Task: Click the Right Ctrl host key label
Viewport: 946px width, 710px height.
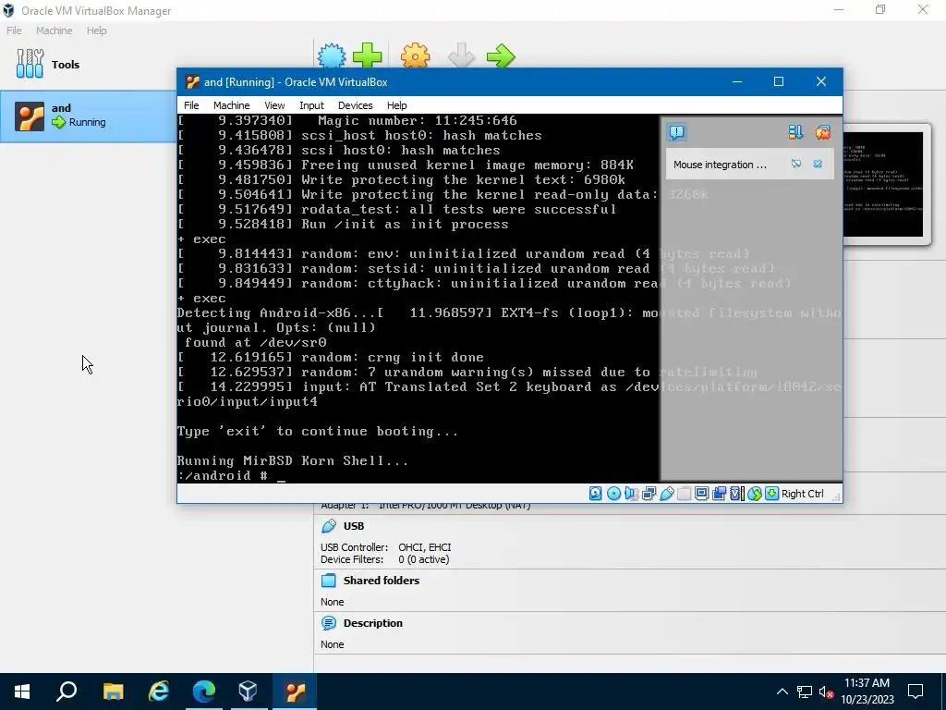Action: click(x=803, y=494)
